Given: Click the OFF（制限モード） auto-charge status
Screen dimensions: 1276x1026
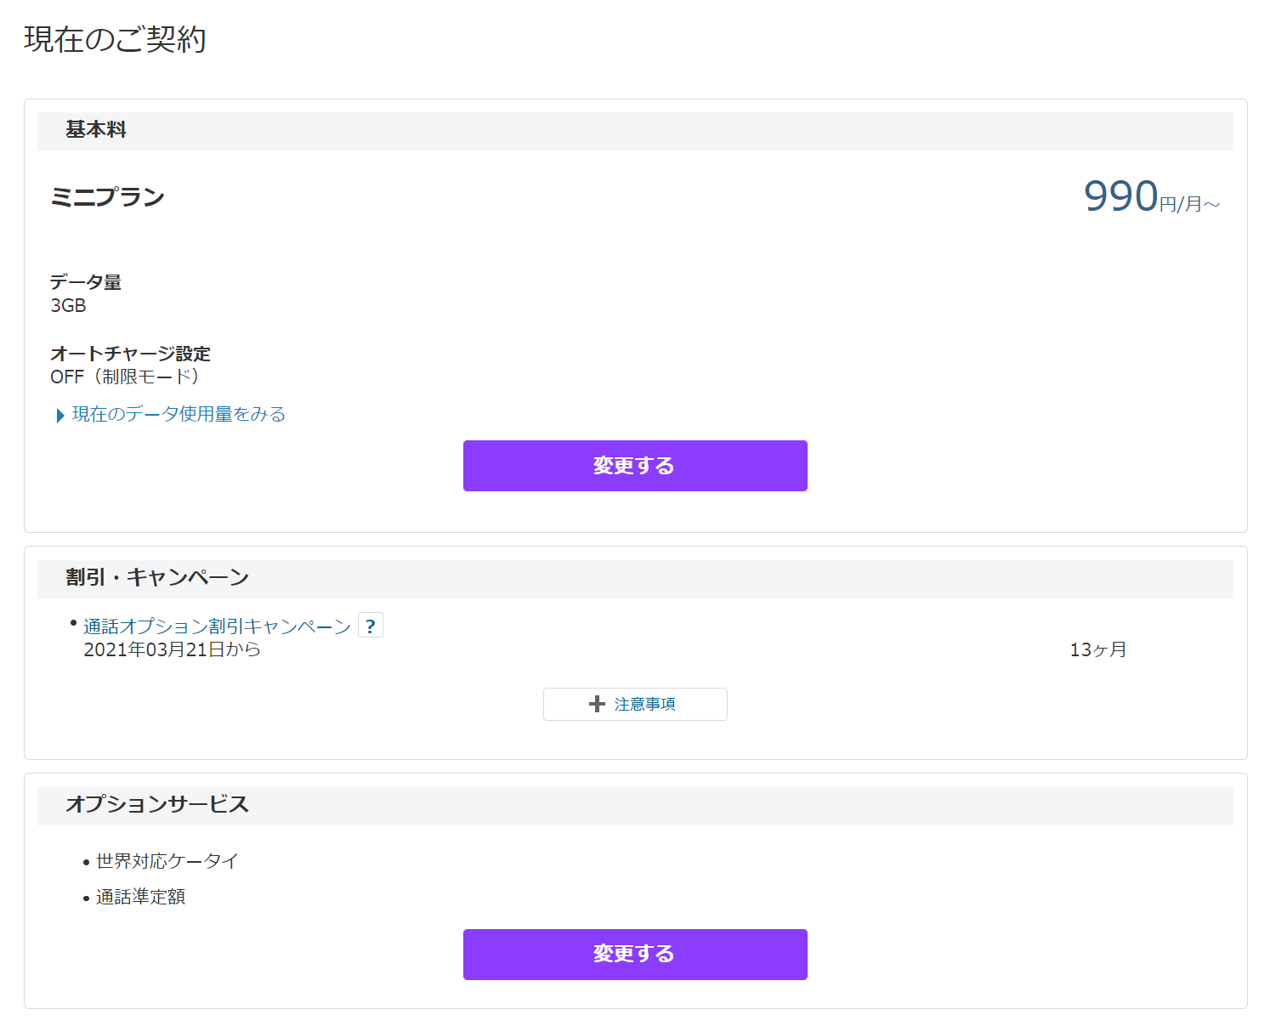Looking at the screenshot, I should tap(124, 377).
